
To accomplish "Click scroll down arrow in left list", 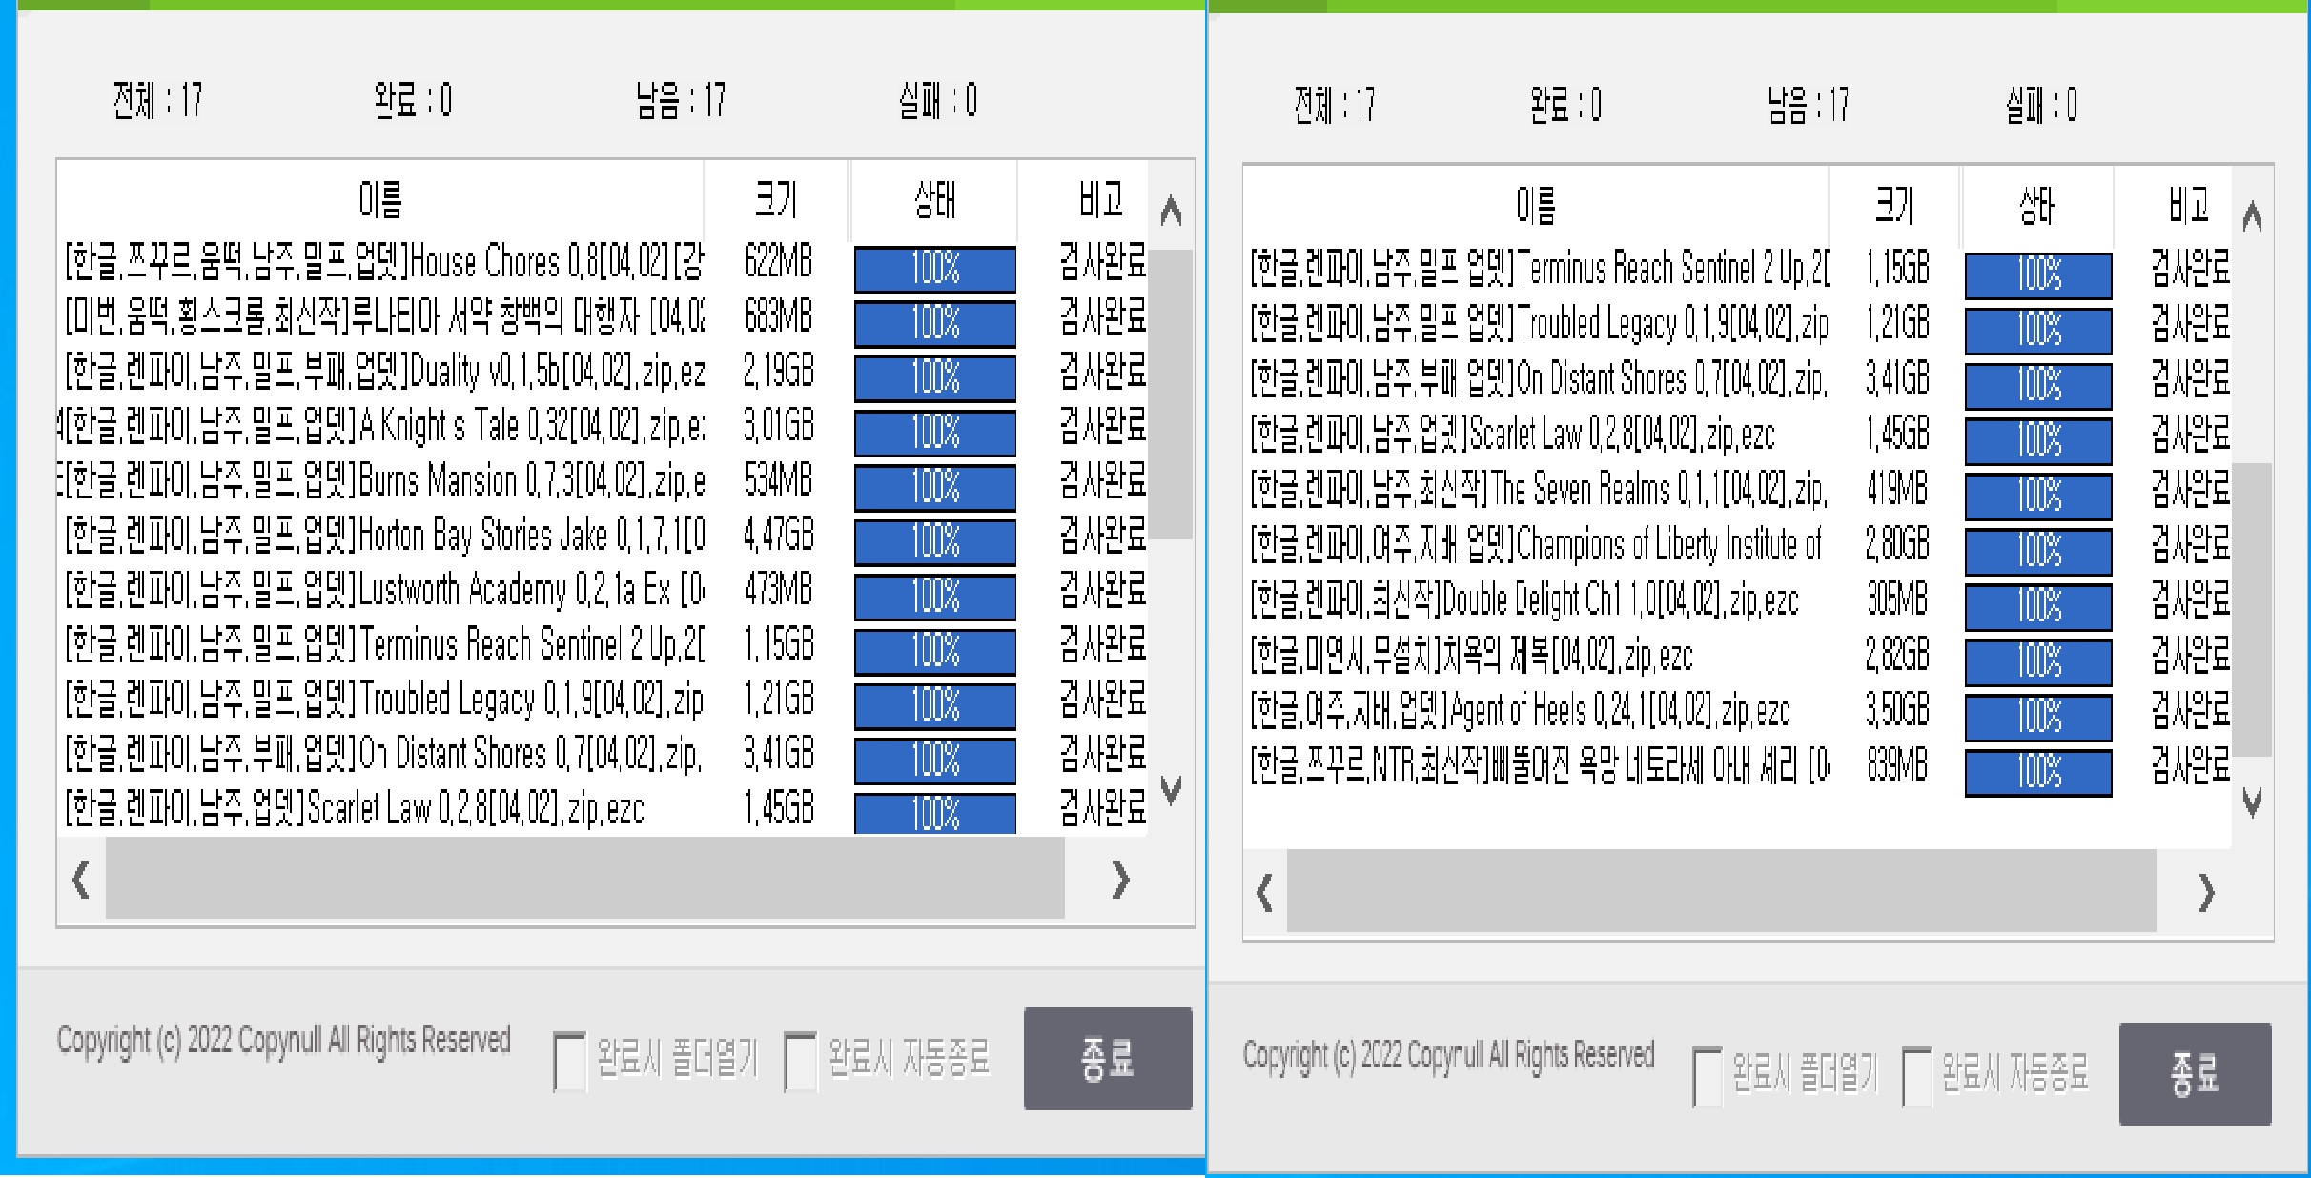I will [x=1171, y=789].
